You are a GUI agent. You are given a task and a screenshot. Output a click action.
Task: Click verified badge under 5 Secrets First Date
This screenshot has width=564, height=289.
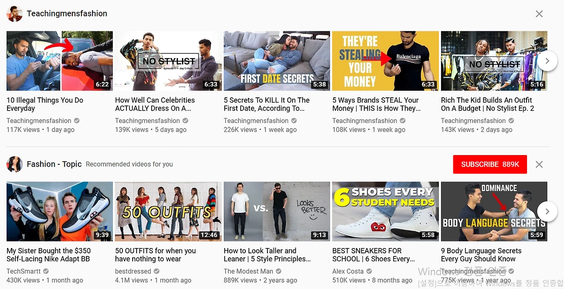pos(294,121)
